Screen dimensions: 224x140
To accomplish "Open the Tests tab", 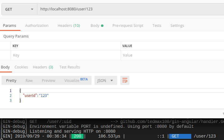I will click(x=157, y=26).
